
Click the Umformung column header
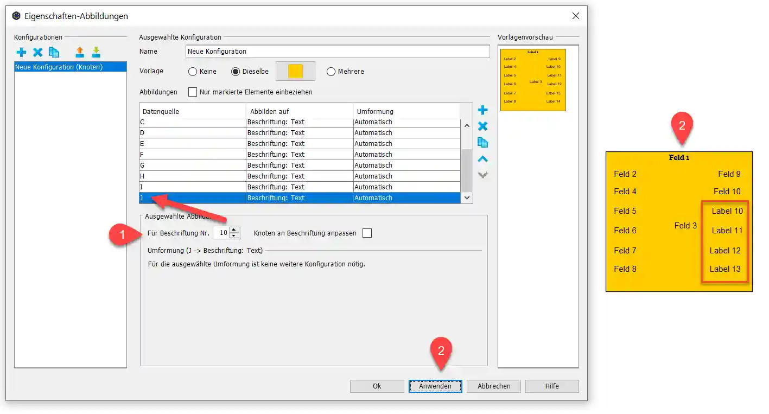pos(406,111)
